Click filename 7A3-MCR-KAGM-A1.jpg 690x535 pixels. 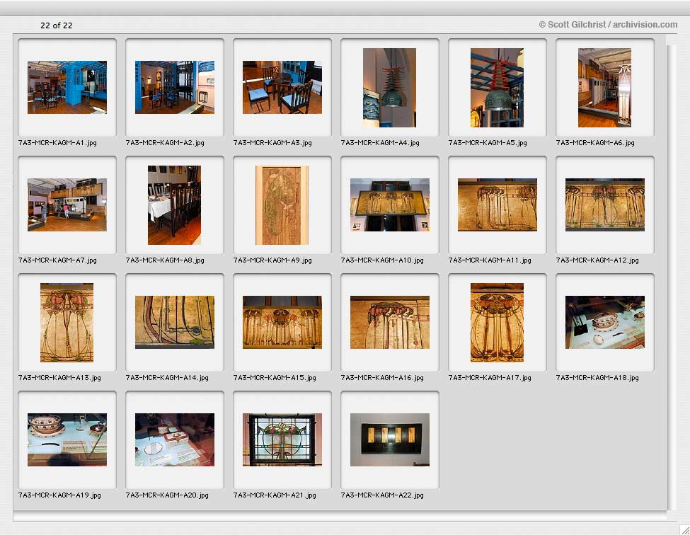point(57,142)
